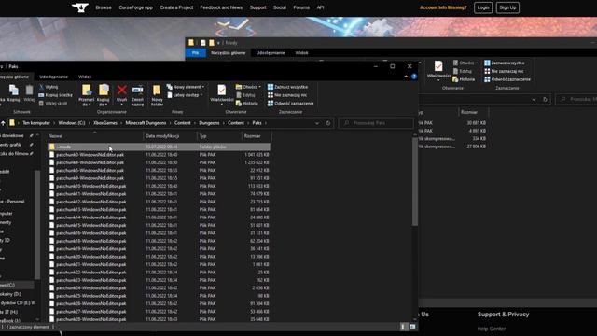
Task: Click the Login button on CurseForge
Action: 483,7
